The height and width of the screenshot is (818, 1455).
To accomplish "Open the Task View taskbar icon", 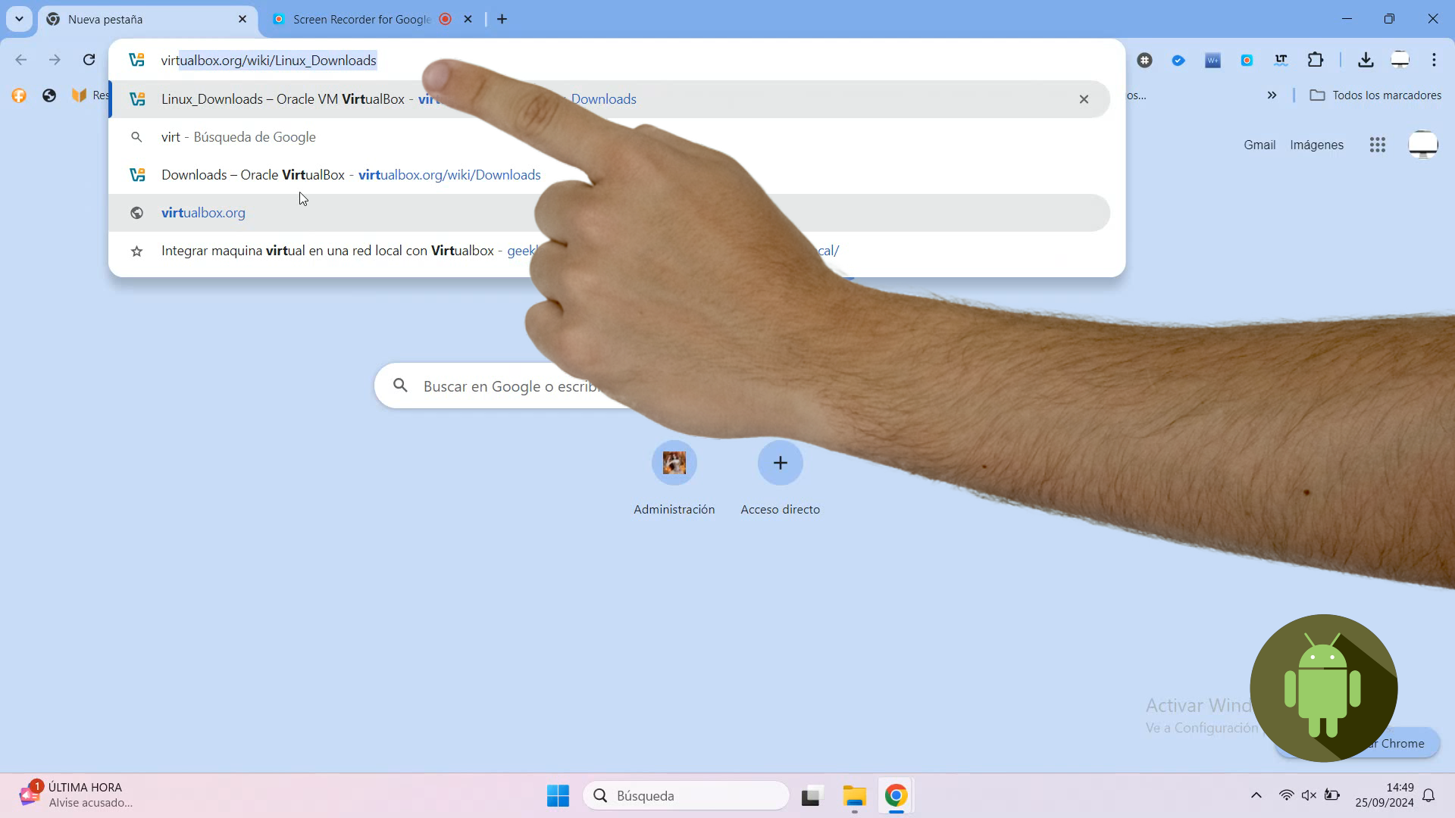I will point(812,795).
